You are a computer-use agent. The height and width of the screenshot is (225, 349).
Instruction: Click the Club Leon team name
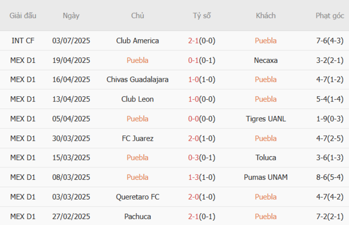point(137,99)
